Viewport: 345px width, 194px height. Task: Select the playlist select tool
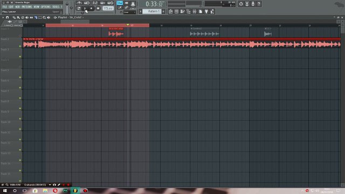[40, 17]
